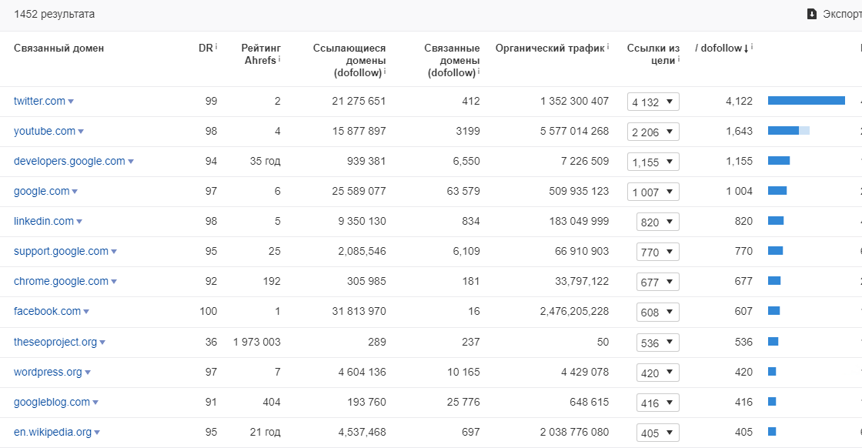The height and width of the screenshot is (448, 862).
Task: Click info icon next to DR header
Action: 216,47
